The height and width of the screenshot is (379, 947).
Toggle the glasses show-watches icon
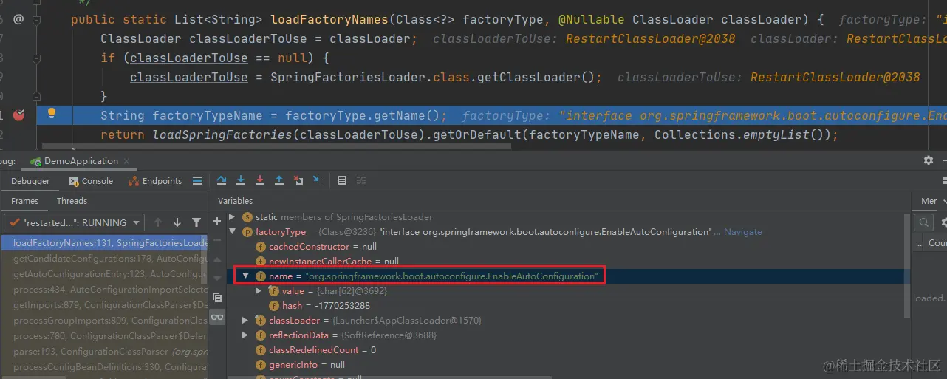(x=217, y=317)
